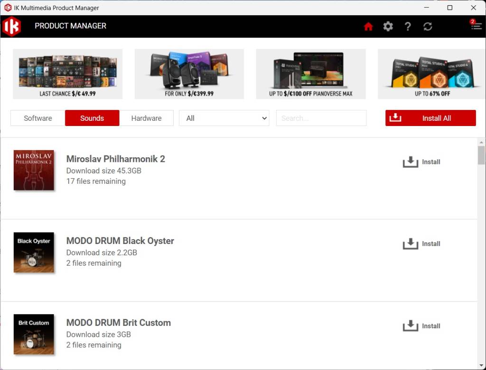Screen dimensions: 486x370
Task: Click the IK logo in the header
Action: tap(11, 27)
